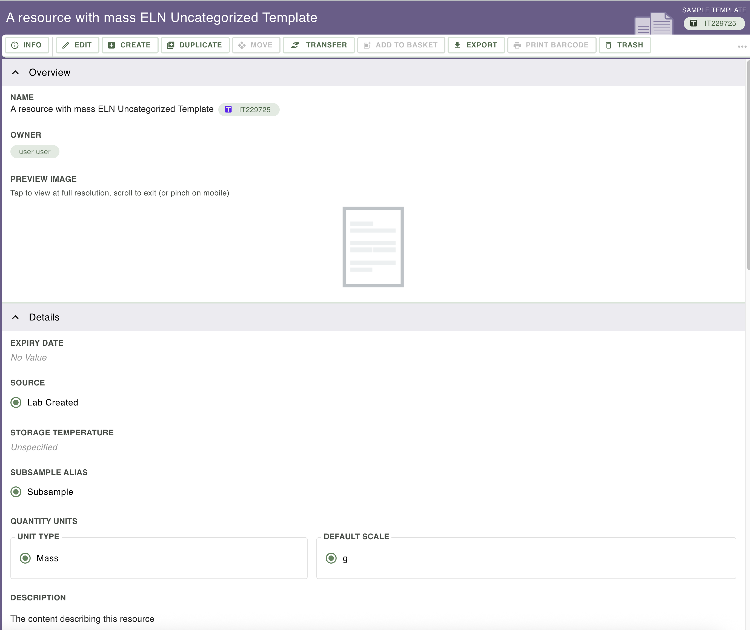Viewport: 750px width, 630px height.
Task: Click the IT229725 tag beside the name
Action: [x=249, y=110]
